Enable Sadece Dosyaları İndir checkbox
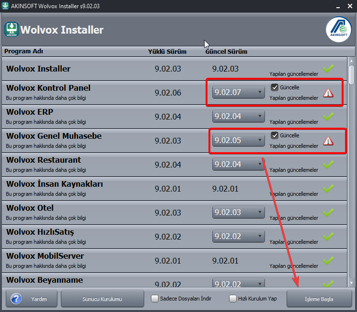Screen dimensions: 357x312 (x=155, y=298)
